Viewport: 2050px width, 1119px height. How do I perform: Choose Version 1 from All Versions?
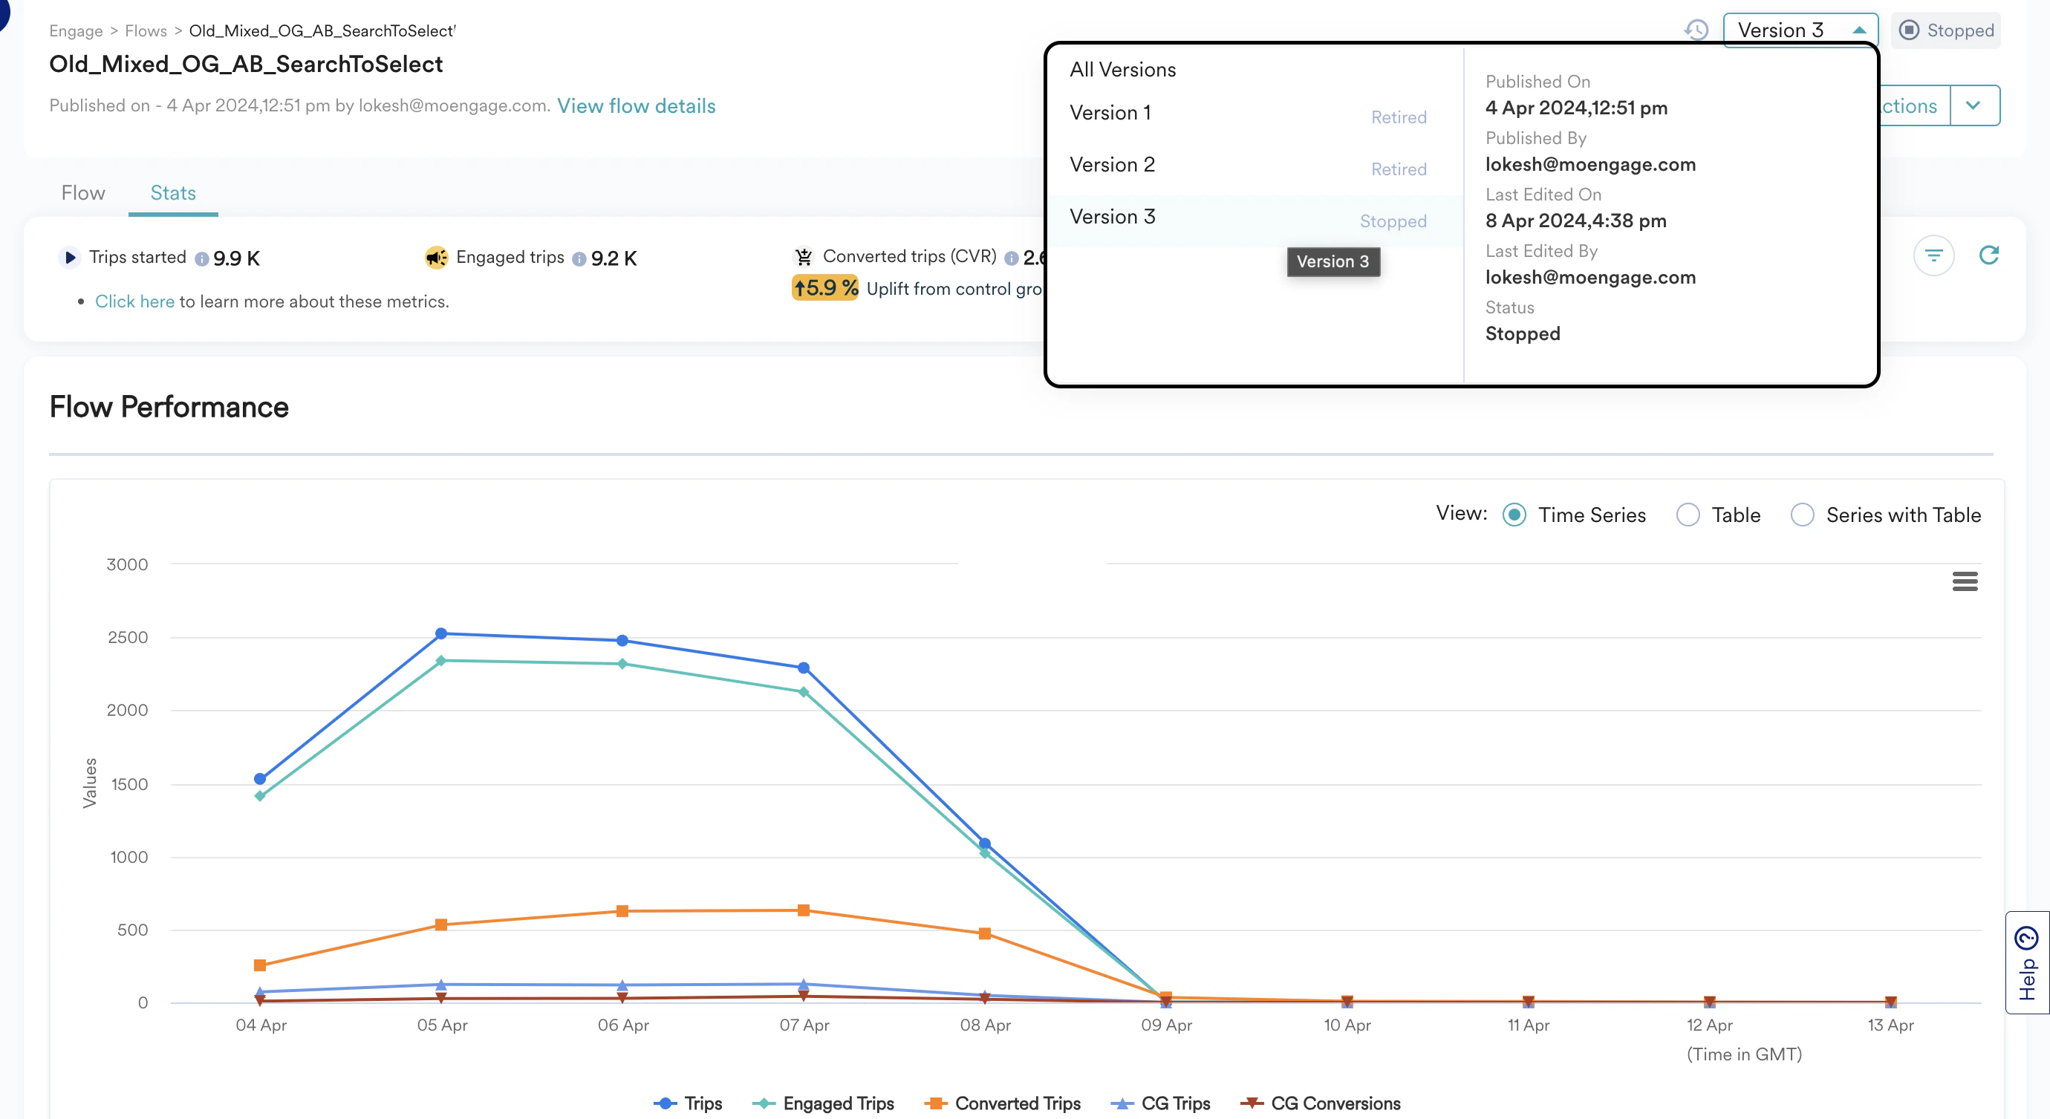[x=1110, y=113]
